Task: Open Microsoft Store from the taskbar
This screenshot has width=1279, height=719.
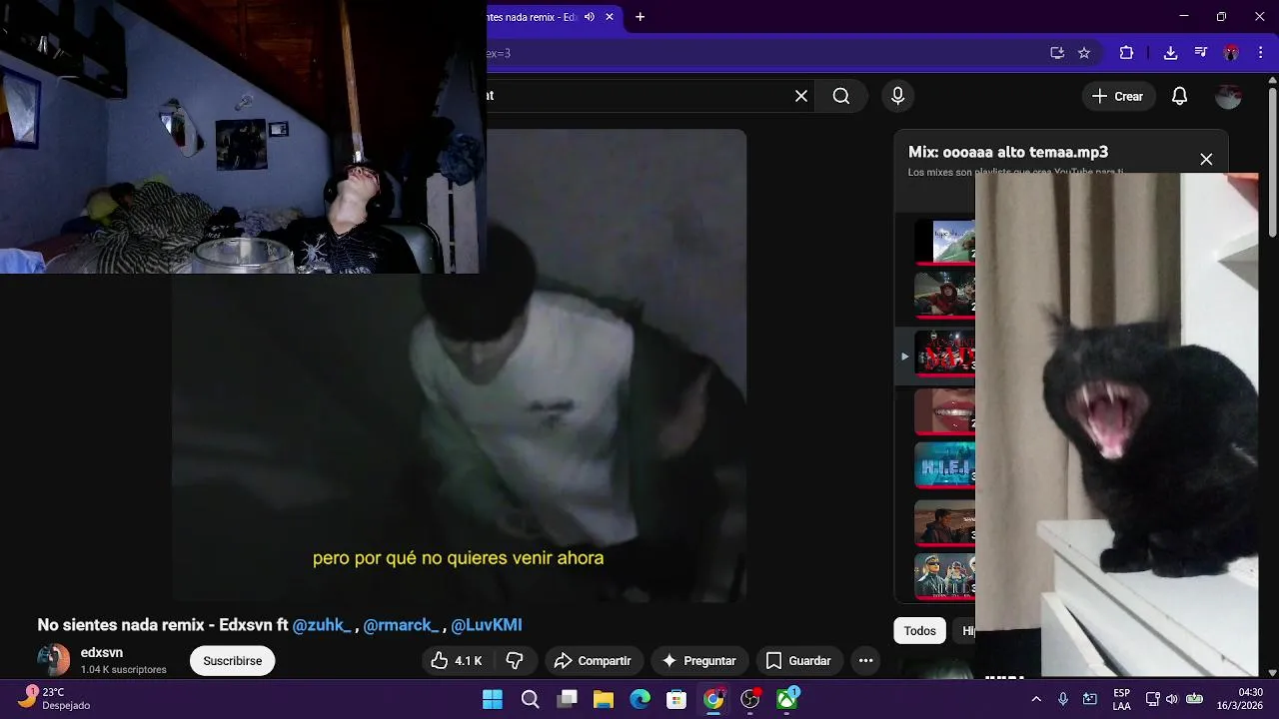Action: [x=676, y=700]
